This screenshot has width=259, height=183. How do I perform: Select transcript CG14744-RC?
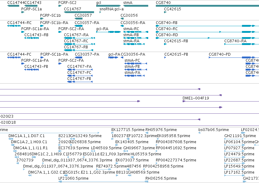click(14, 26)
